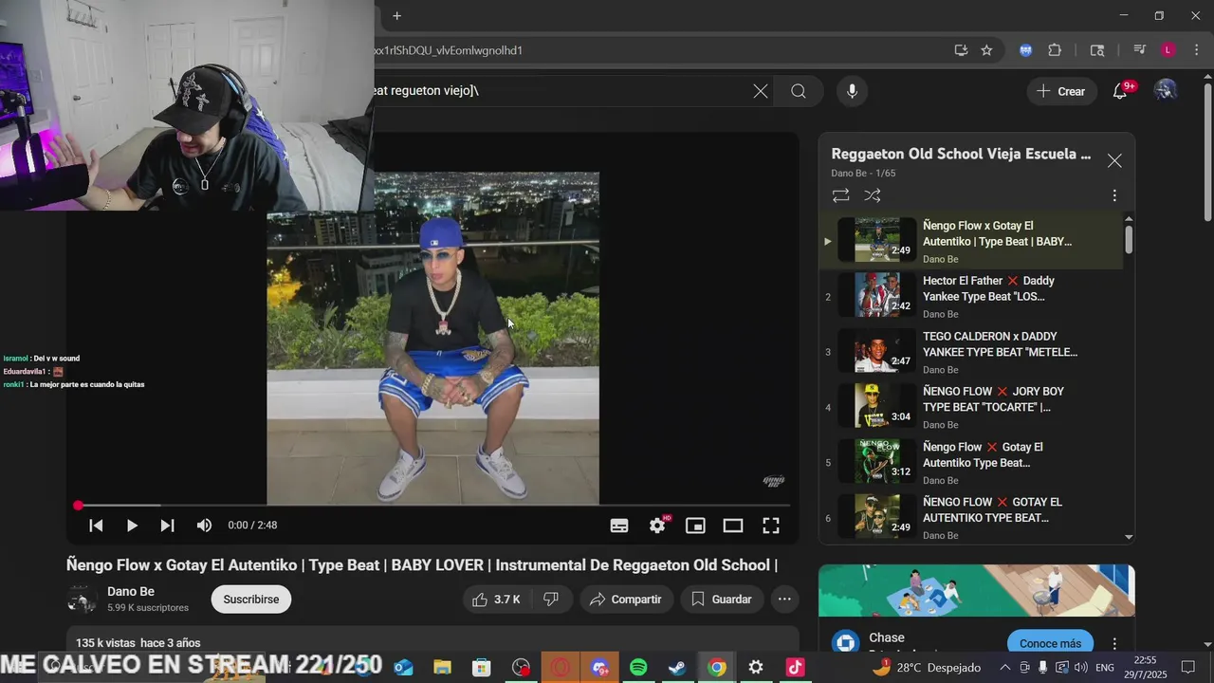Open a new browser tab
This screenshot has height=683, width=1214.
(x=396, y=15)
